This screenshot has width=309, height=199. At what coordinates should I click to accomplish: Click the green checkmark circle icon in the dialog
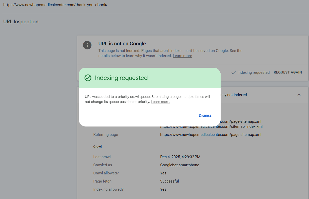(88, 78)
